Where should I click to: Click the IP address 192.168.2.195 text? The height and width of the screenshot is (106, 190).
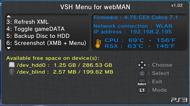tap(133, 32)
